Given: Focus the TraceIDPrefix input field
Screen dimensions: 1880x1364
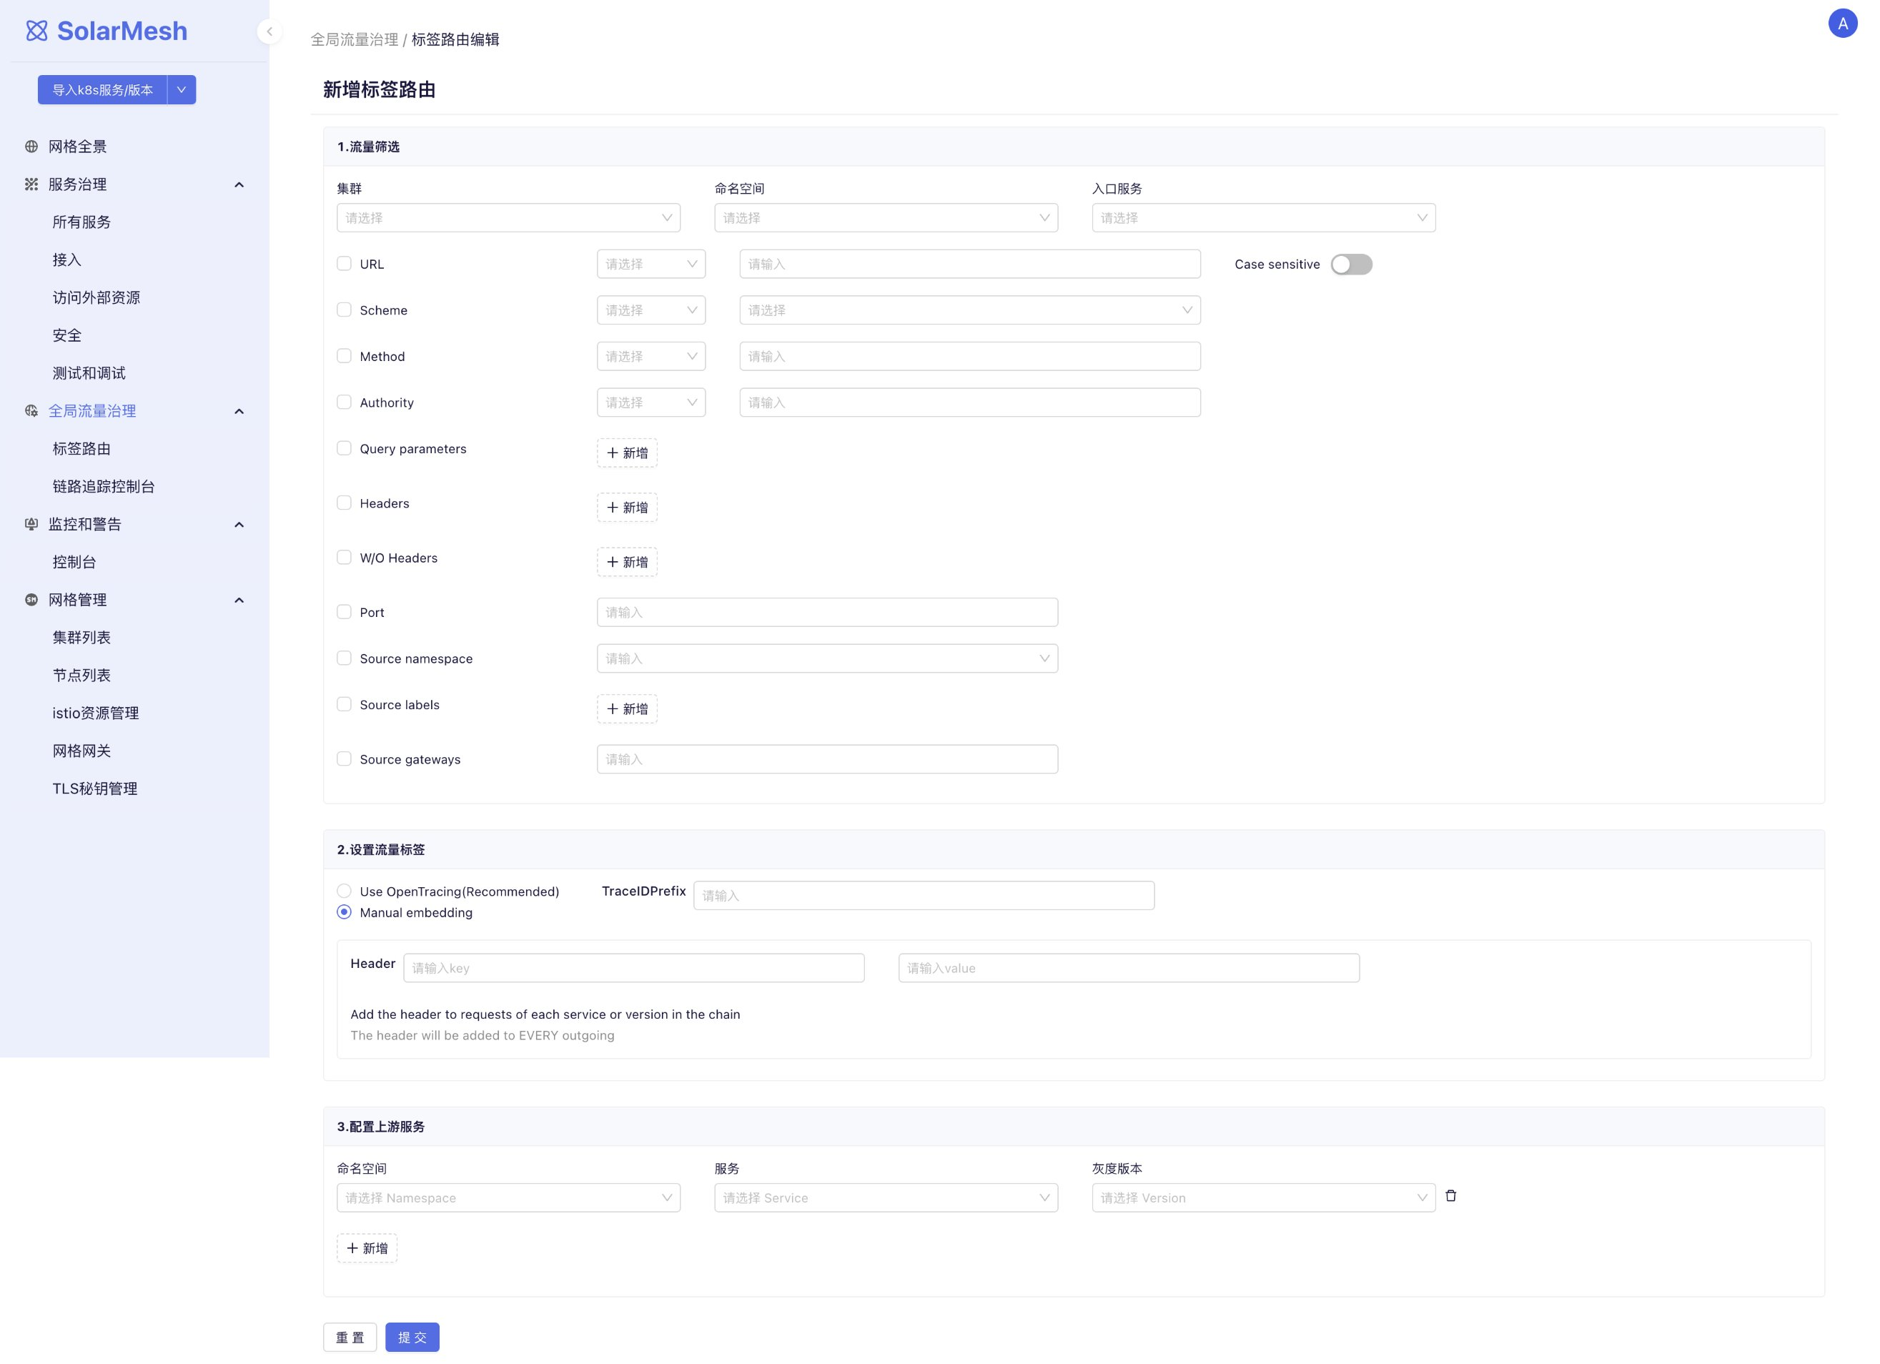Looking at the screenshot, I should point(924,896).
